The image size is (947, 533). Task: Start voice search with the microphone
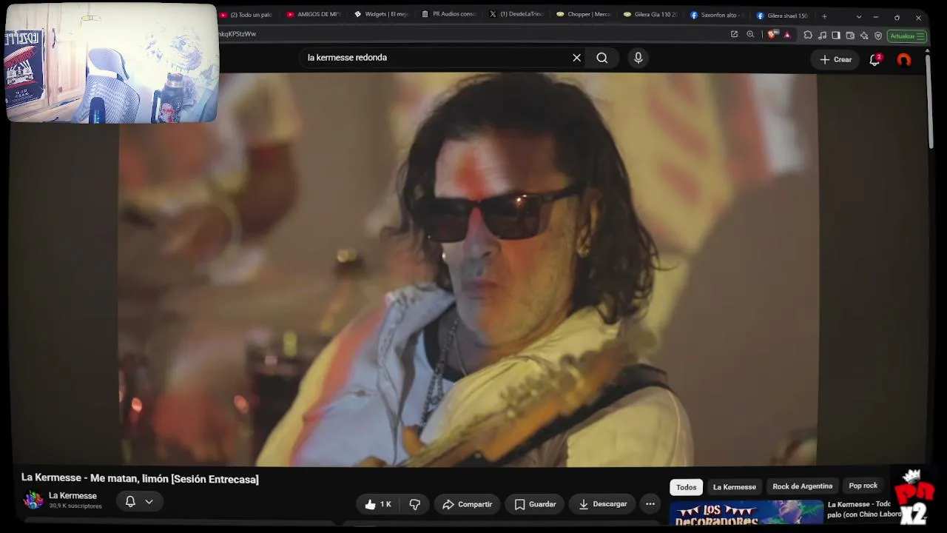tap(638, 58)
